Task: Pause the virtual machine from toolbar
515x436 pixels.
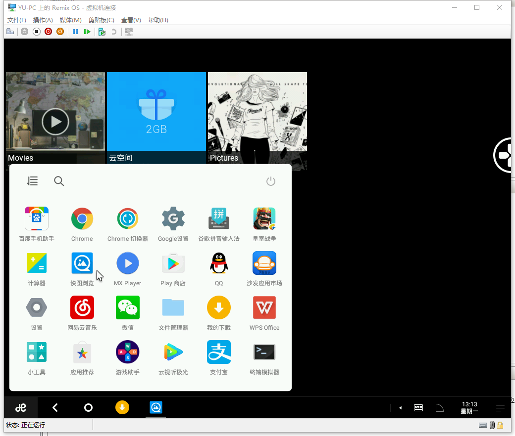Action: click(75, 32)
